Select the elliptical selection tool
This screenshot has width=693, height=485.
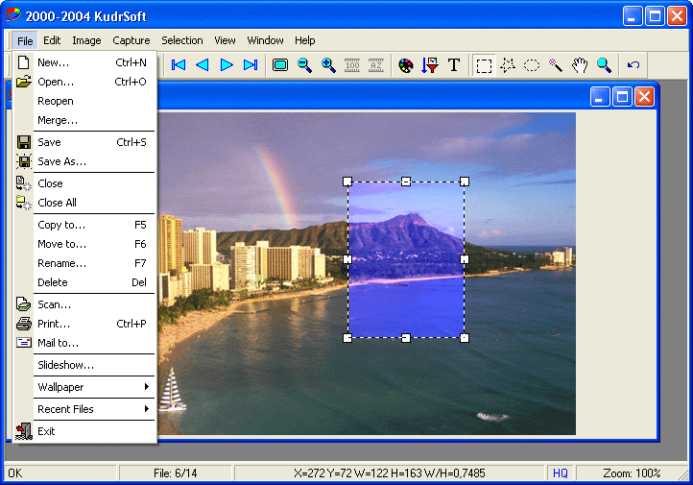click(x=532, y=65)
